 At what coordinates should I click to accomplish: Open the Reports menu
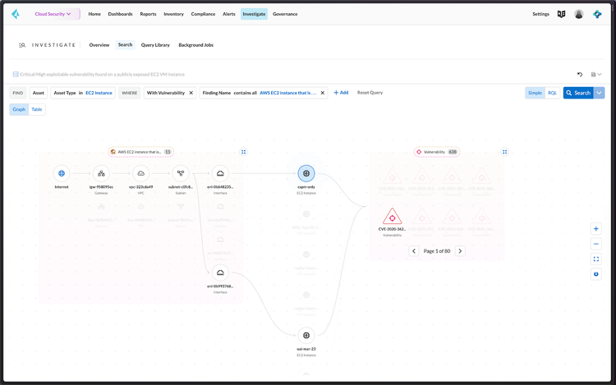tap(148, 14)
